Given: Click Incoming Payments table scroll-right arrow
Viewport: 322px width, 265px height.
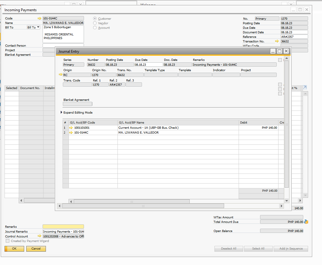Looking at the screenshot, I should pos(300,200).
